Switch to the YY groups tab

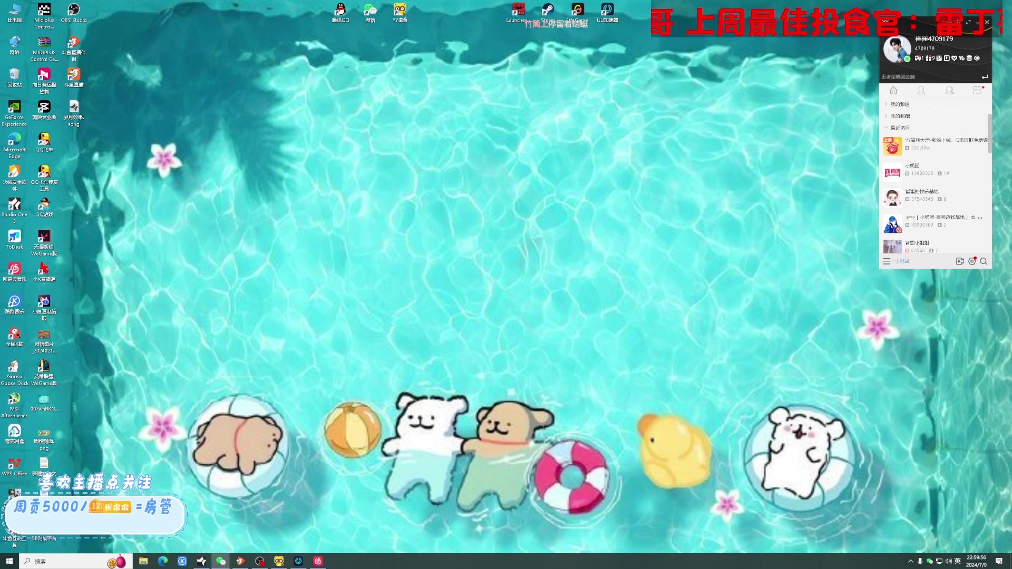[x=949, y=91]
